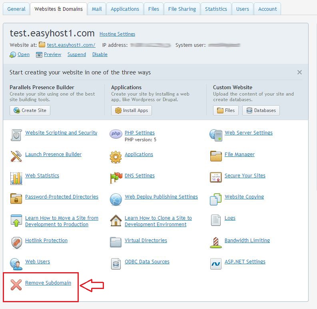Click the Web Statistics bar chart icon
The height and width of the screenshot is (309, 317).
point(16,178)
